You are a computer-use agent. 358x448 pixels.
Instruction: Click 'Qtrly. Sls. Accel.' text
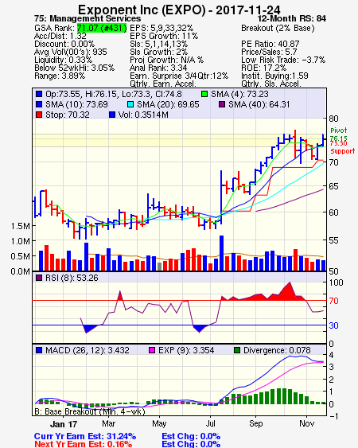(x=271, y=84)
